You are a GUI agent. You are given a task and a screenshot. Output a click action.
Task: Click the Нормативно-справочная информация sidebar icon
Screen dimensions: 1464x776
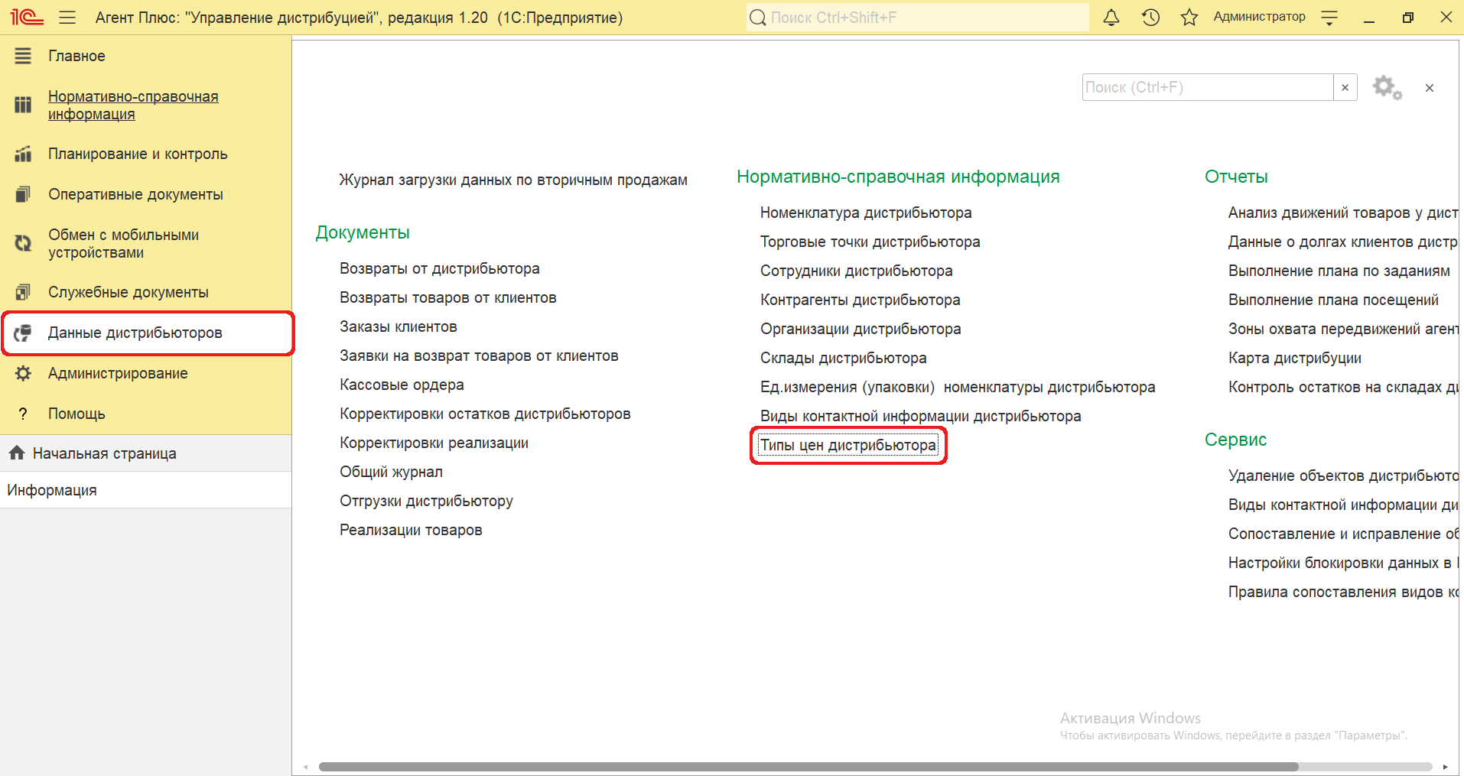click(x=23, y=105)
